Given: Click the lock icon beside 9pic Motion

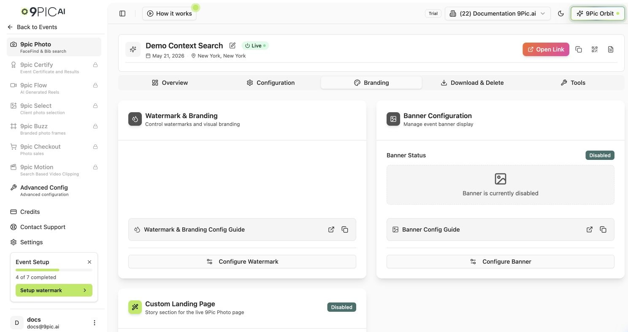Looking at the screenshot, I should tap(95, 167).
